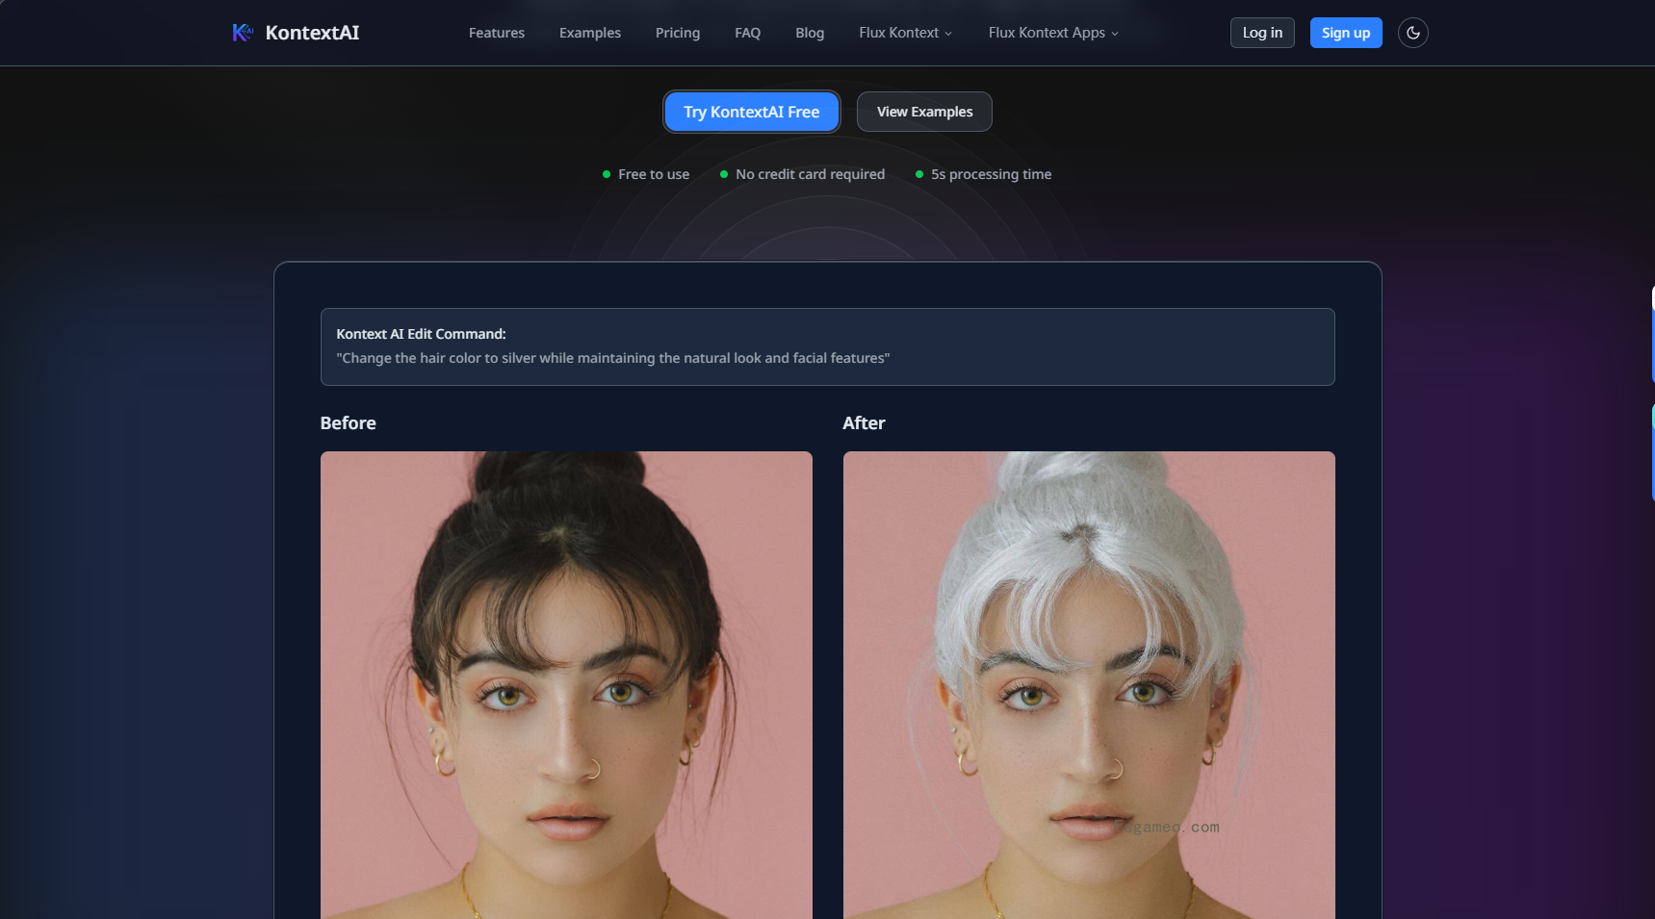Click the "Kontext AI Edit Command:" label
The width and height of the screenshot is (1655, 919).
[421, 334]
